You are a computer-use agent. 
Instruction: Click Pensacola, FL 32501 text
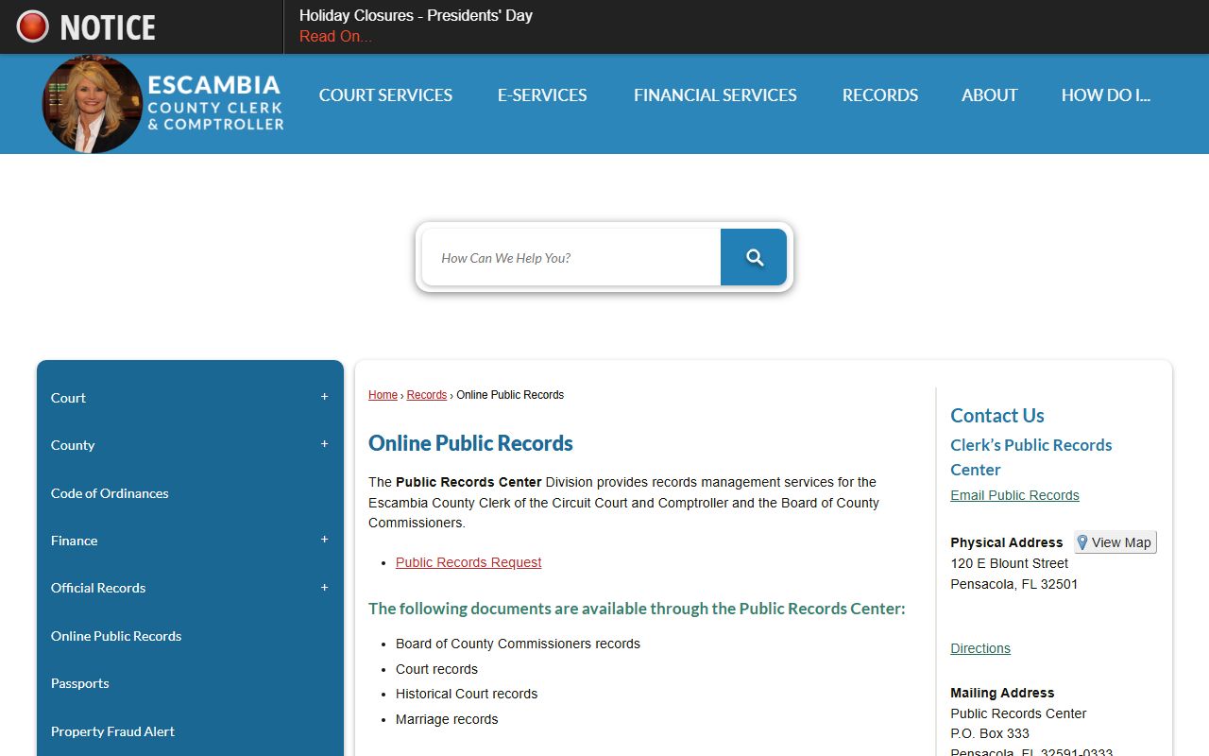(x=1014, y=584)
